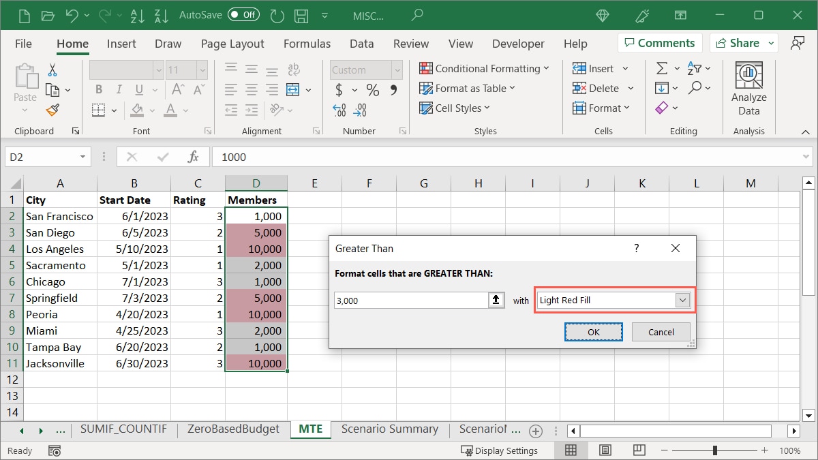Image resolution: width=818 pixels, height=460 pixels.
Task: Open the Custom number format dropdown
Action: pos(396,70)
